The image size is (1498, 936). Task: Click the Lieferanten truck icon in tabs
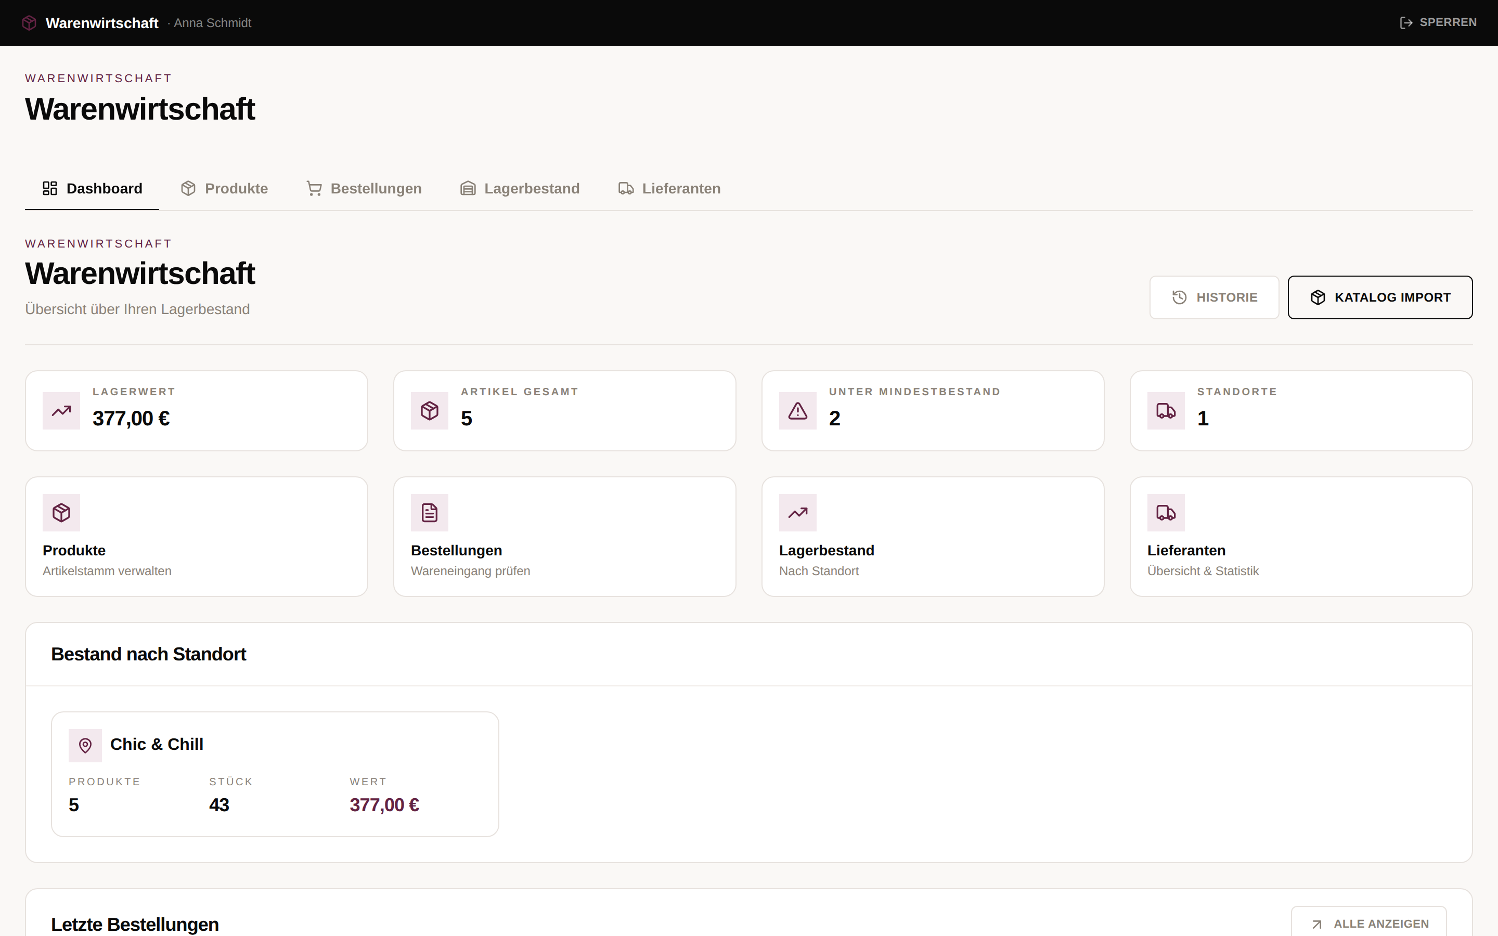point(626,188)
